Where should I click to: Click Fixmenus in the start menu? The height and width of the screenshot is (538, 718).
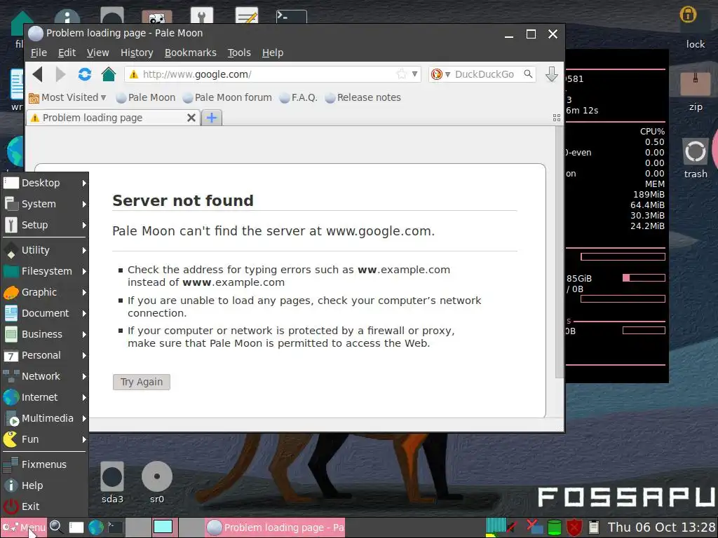pyautogui.click(x=44, y=465)
